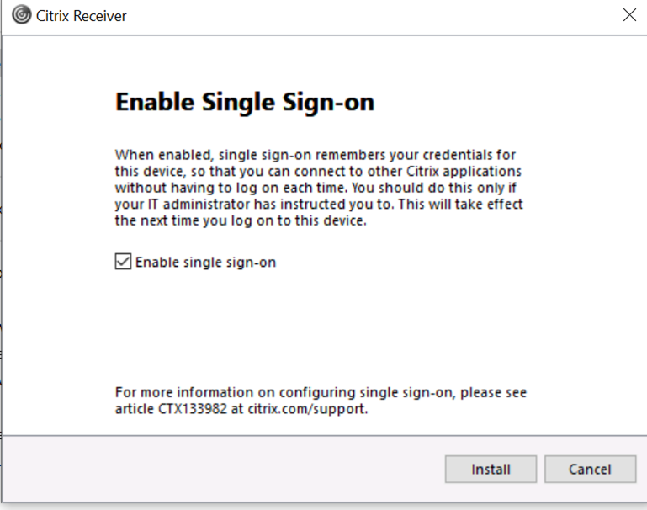The width and height of the screenshot is (647, 510).
Task: Select the 'Citrix Receiver' title bar text
Action: pos(82,16)
